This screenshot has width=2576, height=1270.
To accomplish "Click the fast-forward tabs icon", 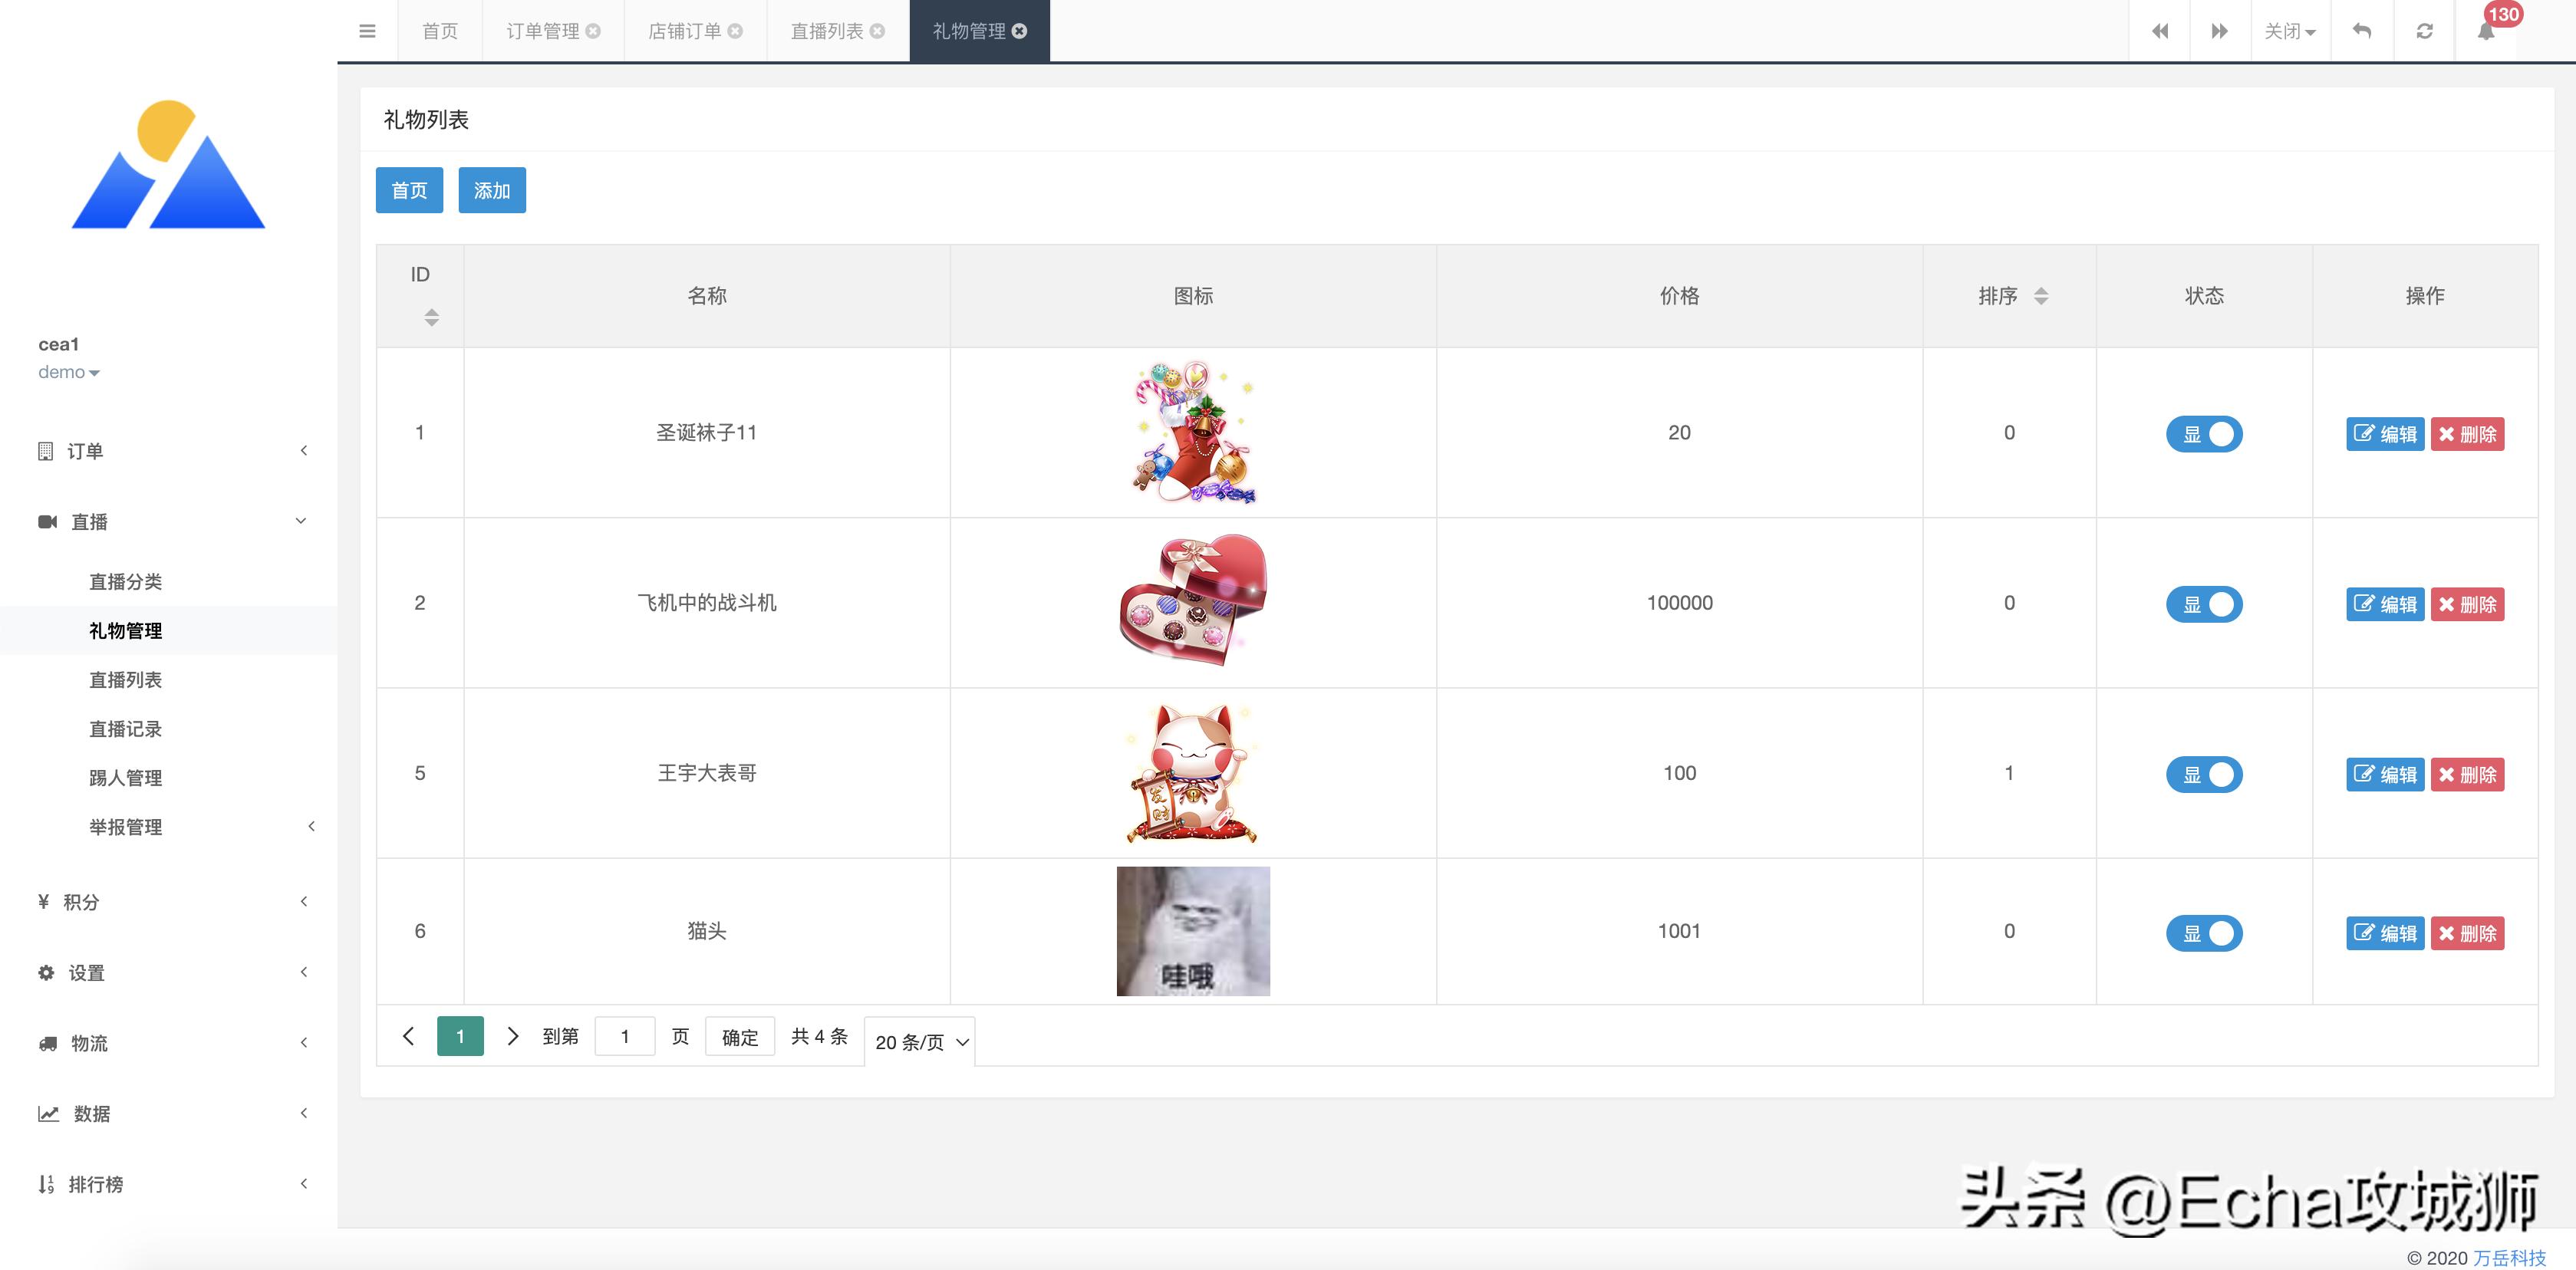I will pos(2220,30).
